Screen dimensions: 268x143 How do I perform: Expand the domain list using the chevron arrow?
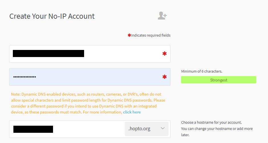(x=163, y=128)
